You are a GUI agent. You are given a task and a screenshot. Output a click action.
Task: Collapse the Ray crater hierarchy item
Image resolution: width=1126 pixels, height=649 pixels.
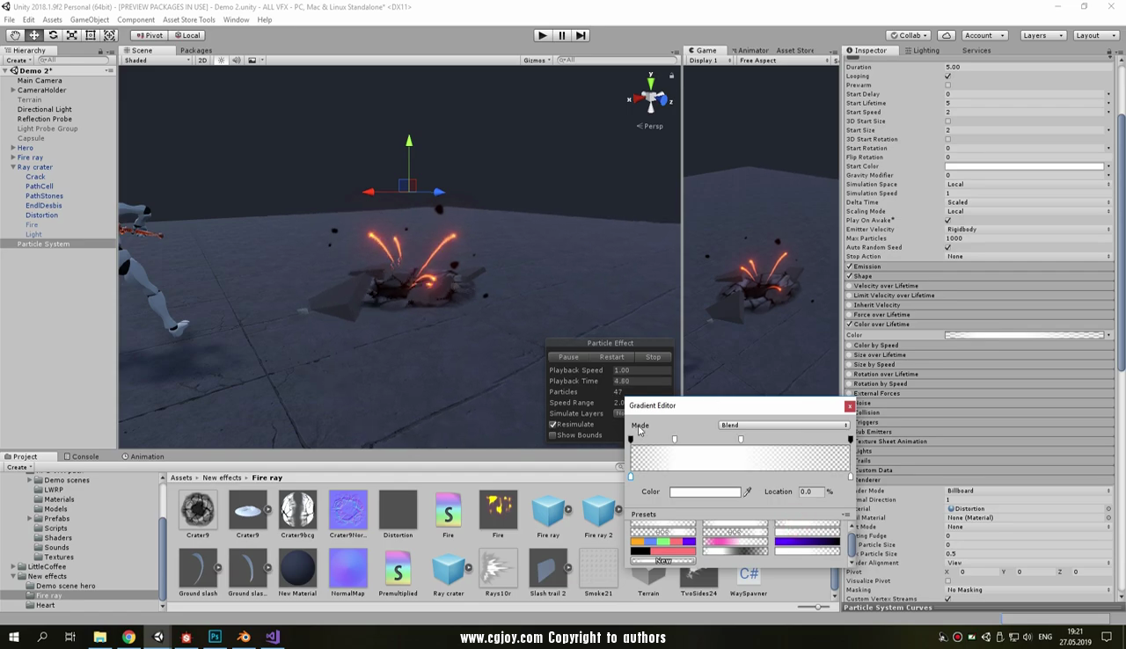pos(12,167)
